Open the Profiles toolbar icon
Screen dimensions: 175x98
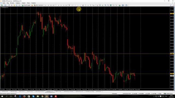pos(5,5)
